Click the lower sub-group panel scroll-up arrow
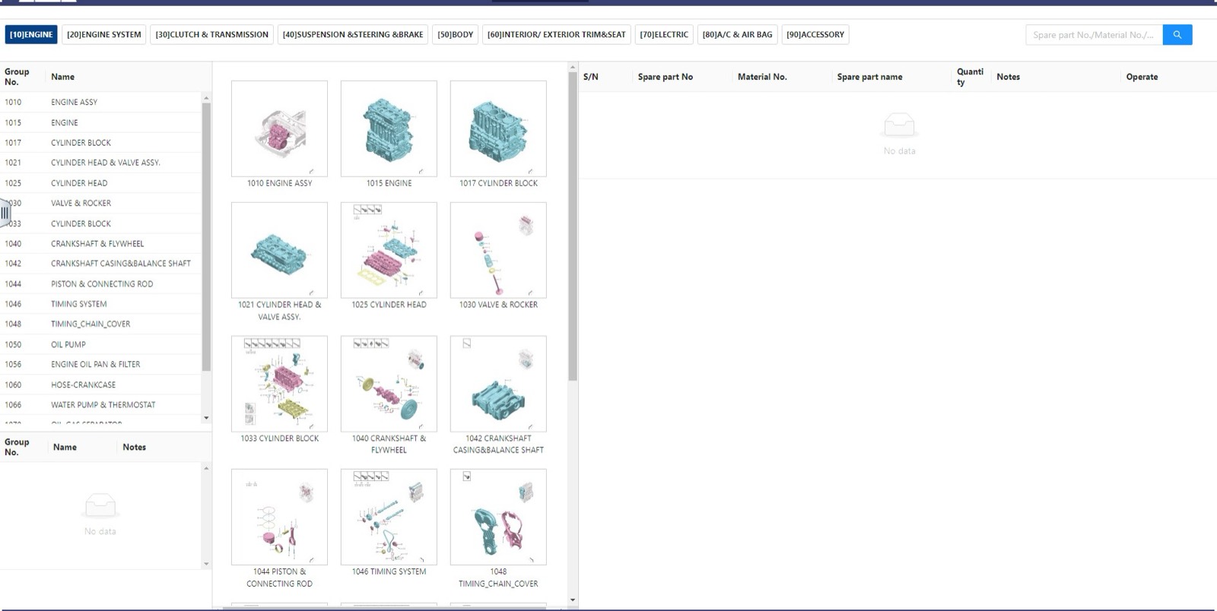This screenshot has height=611, width=1217. (x=206, y=468)
